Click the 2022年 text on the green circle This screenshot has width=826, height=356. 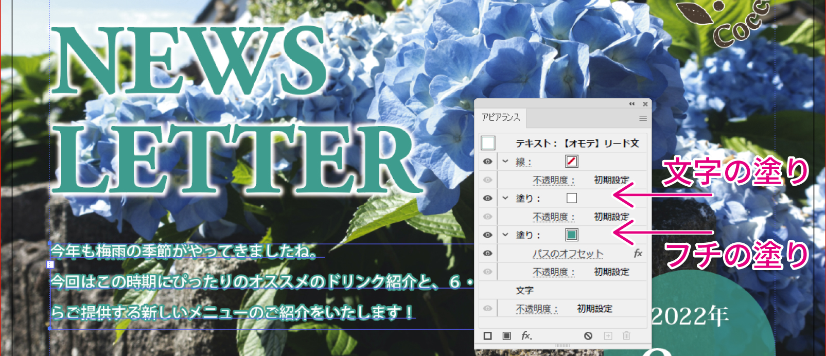pyautogui.click(x=690, y=316)
